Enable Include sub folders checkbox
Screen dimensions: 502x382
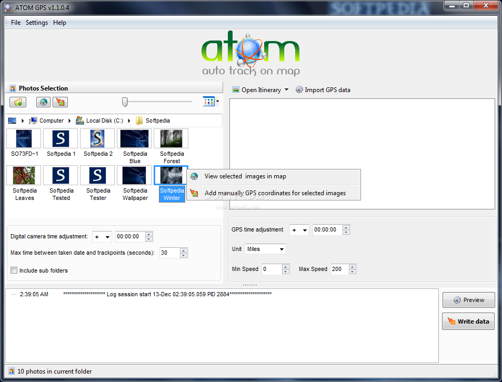pos(14,270)
